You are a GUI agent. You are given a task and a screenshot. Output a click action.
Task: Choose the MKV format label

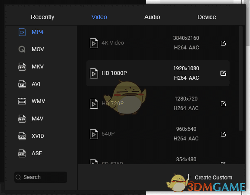pos(38,67)
